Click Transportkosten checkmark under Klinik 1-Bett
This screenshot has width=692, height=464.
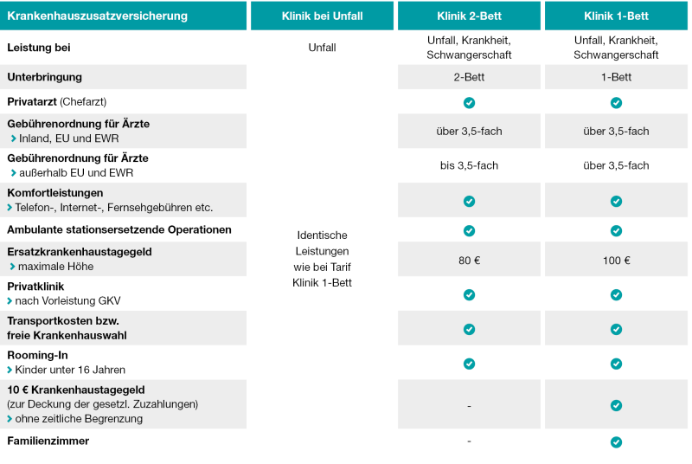(x=616, y=329)
